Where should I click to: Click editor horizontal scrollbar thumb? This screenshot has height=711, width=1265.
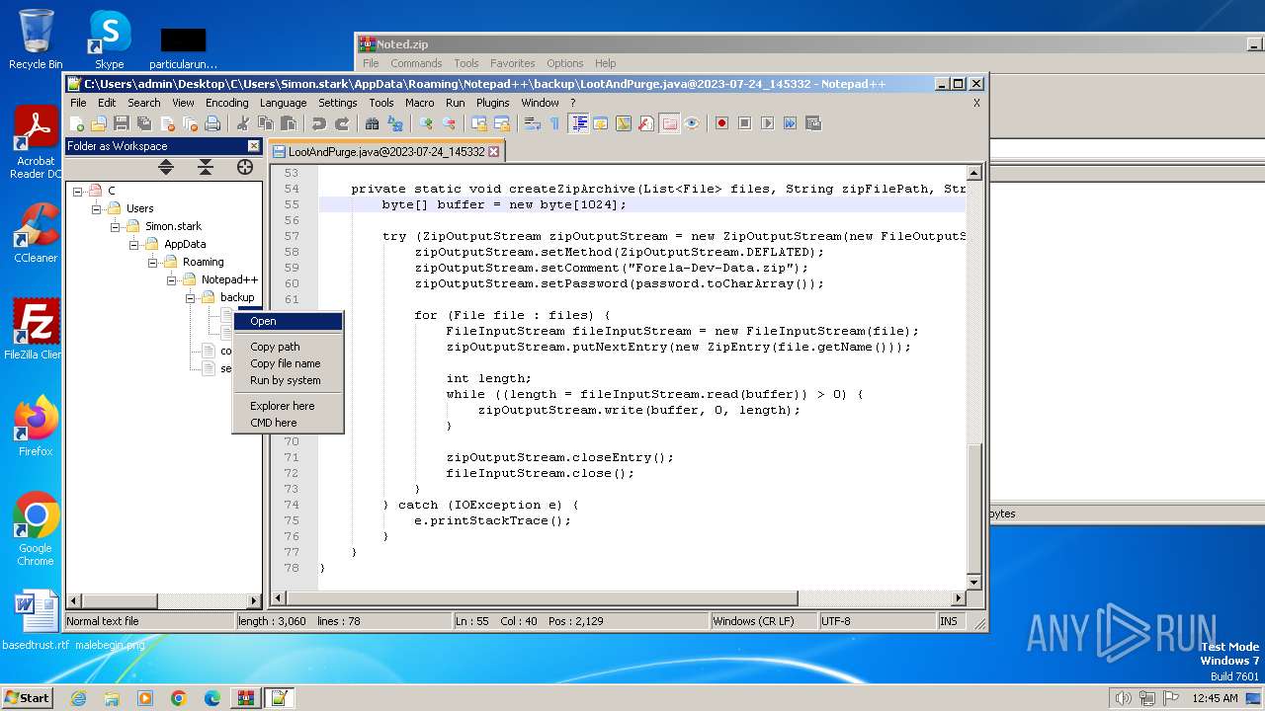[x=542, y=598]
